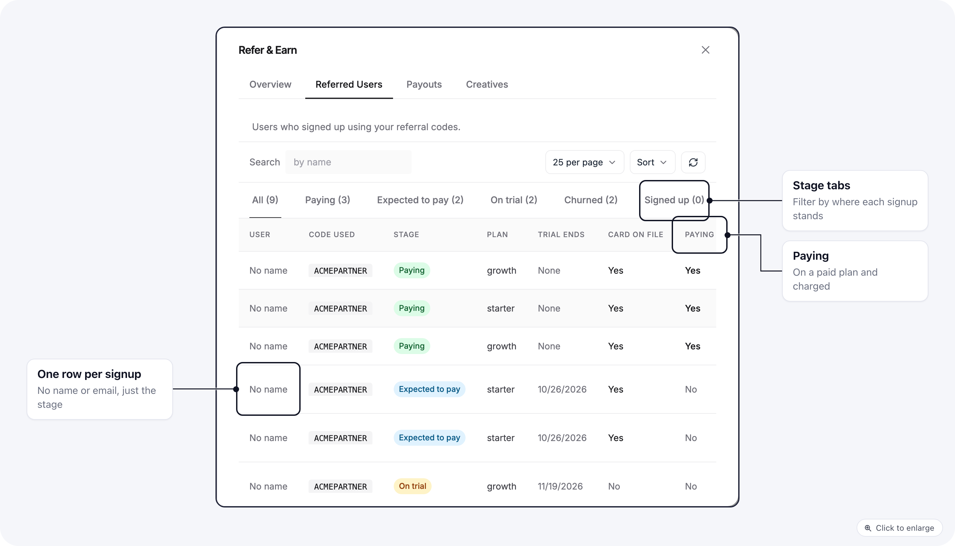Switch to the Overview tab
The image size is (955, 546).
tap(270, 84)
